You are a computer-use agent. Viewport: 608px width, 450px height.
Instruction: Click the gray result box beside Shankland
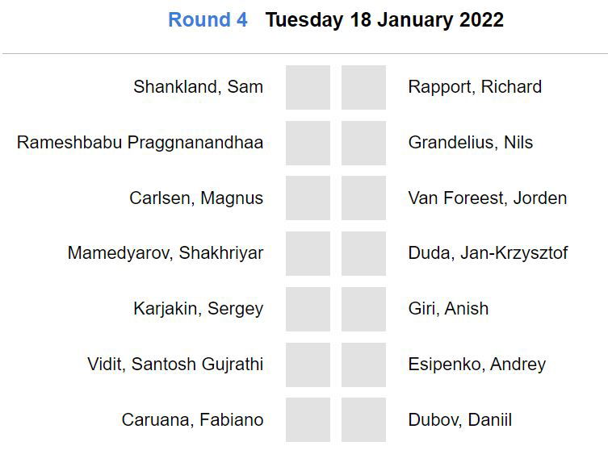308,87
